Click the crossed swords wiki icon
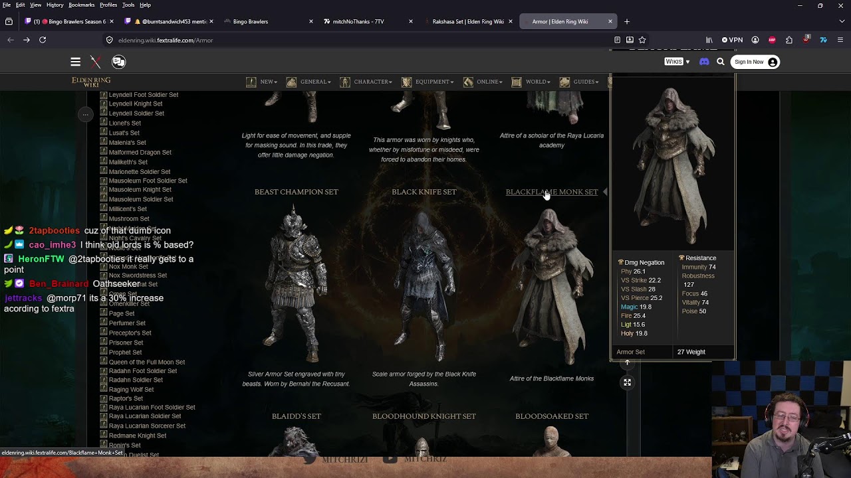The width and height of the screenshot is (851, 478). (x=96, y=62)
